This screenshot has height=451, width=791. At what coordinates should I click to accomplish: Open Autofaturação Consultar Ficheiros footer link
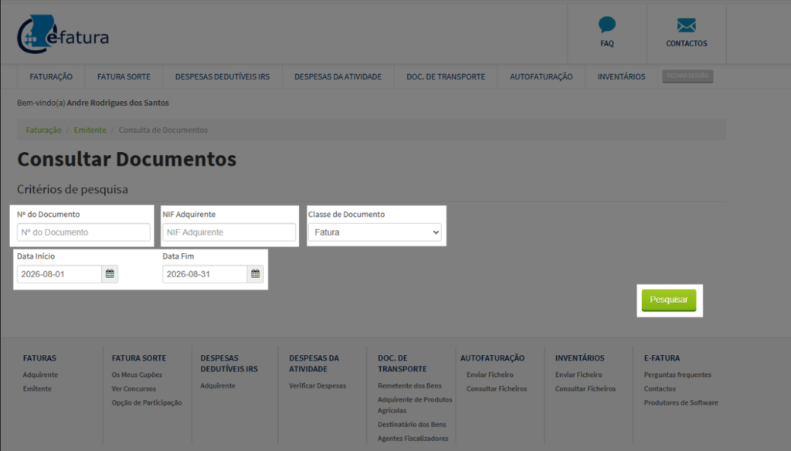point(497,388)
